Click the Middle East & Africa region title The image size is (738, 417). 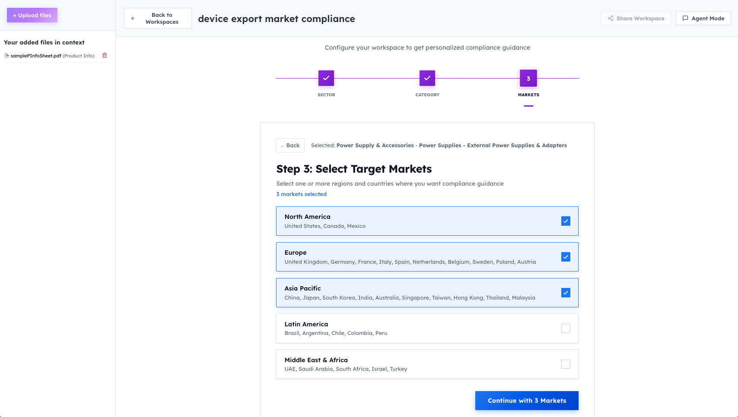pyautogui.click(x=316, y=360)
